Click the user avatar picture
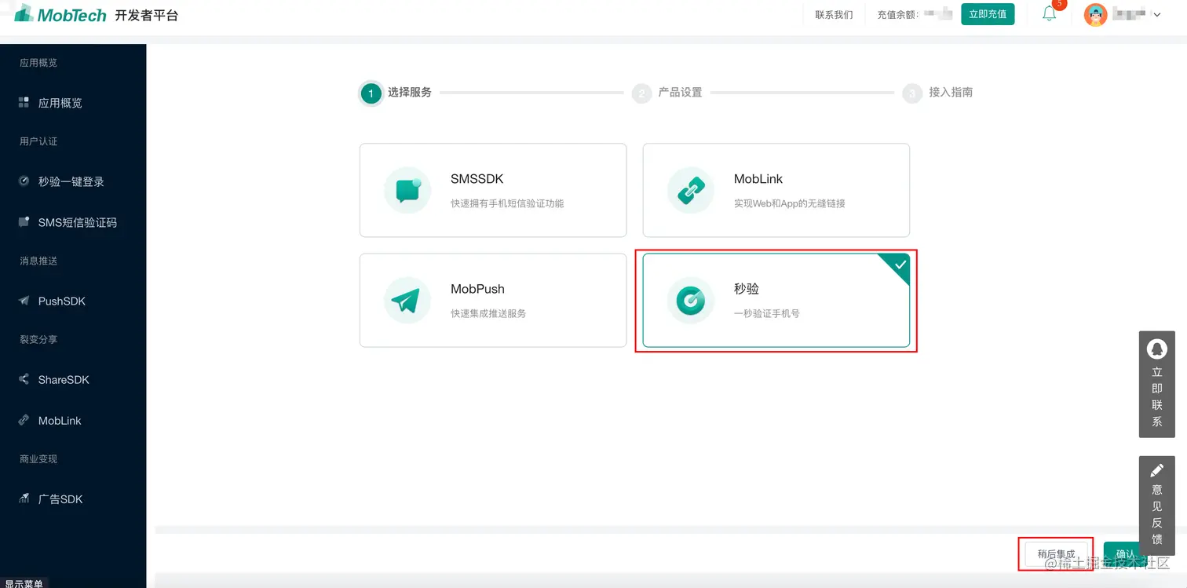1187x588 pixels. pyautogui.click(x=1095, y=14)
